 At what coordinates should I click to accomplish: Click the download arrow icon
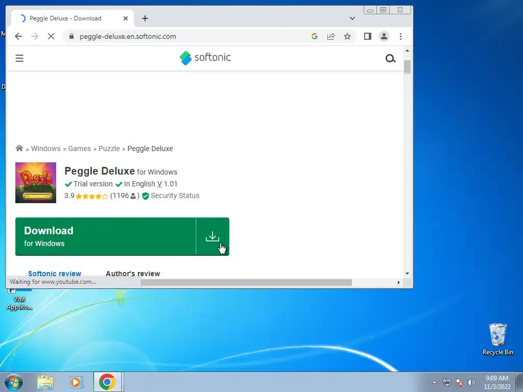point(212,237)
